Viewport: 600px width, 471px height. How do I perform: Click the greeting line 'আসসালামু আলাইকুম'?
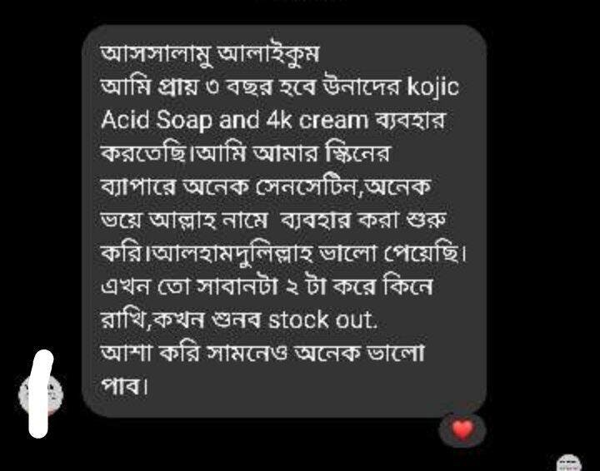[x=210, y=54]
